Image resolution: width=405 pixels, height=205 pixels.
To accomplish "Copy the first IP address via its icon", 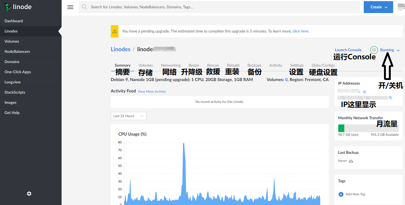I will 364,92.
